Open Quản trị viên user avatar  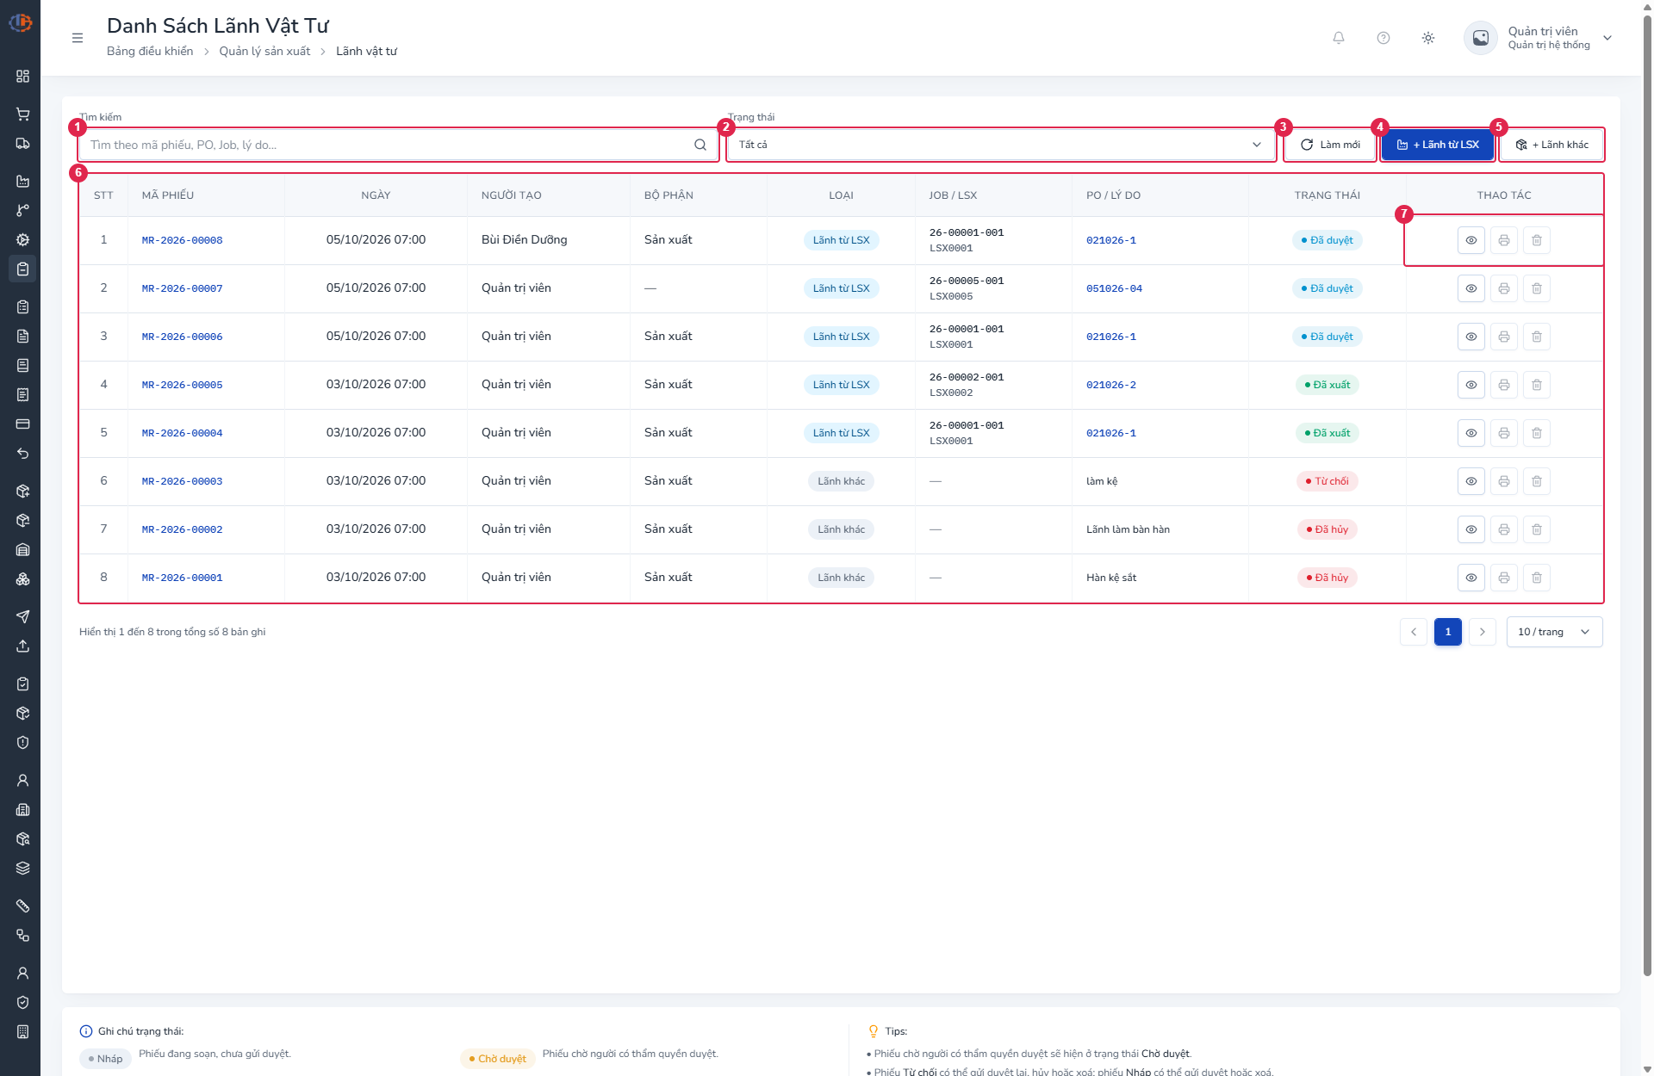1481,38
